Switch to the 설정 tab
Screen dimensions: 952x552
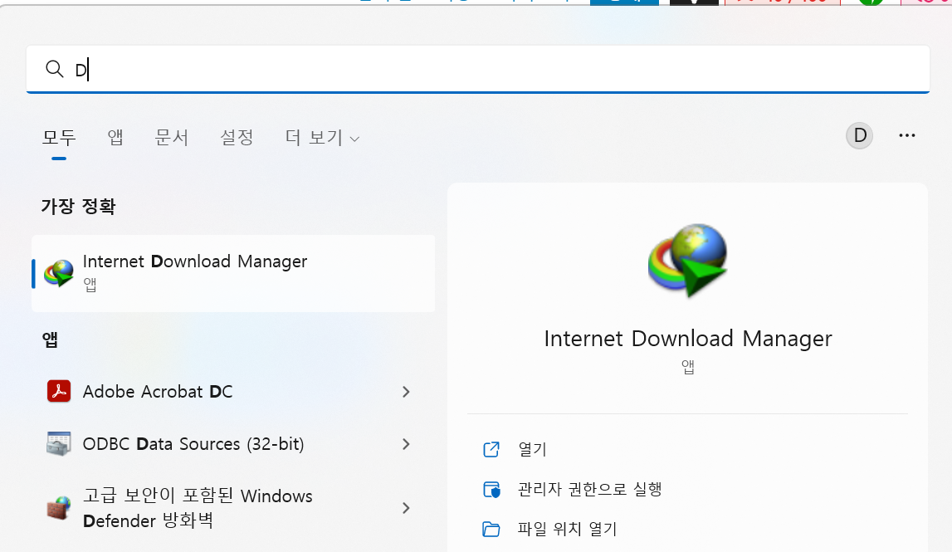(237, 138)
